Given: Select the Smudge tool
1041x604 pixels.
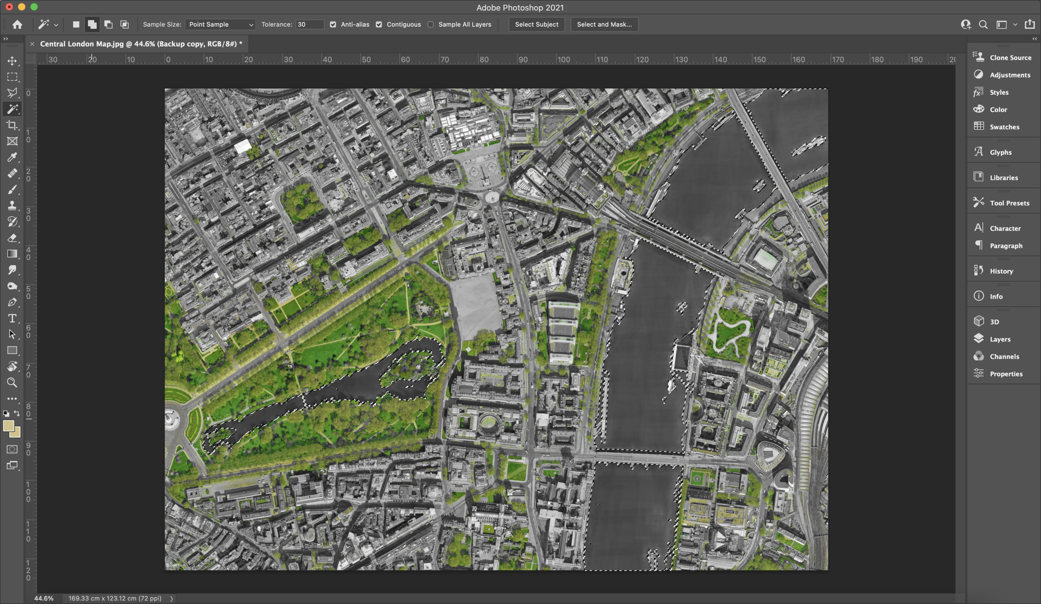Looking at the screenshot, I should 12,270.
